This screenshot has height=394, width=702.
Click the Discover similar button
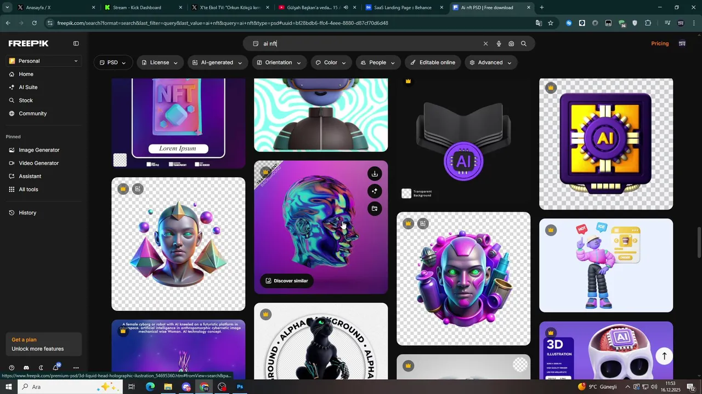click(x=287, y=281)
